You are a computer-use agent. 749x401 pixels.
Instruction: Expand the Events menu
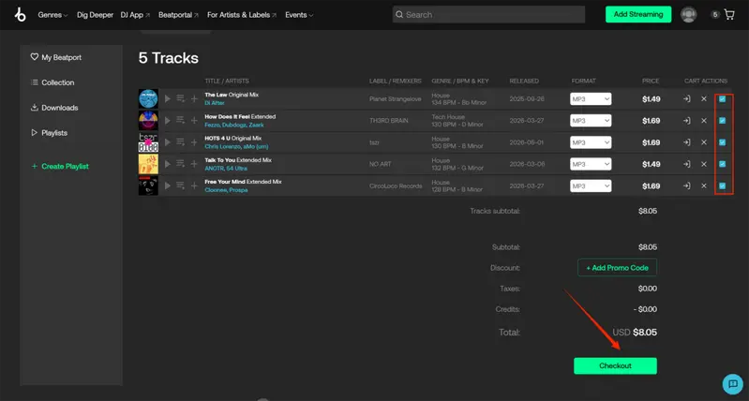299,15
